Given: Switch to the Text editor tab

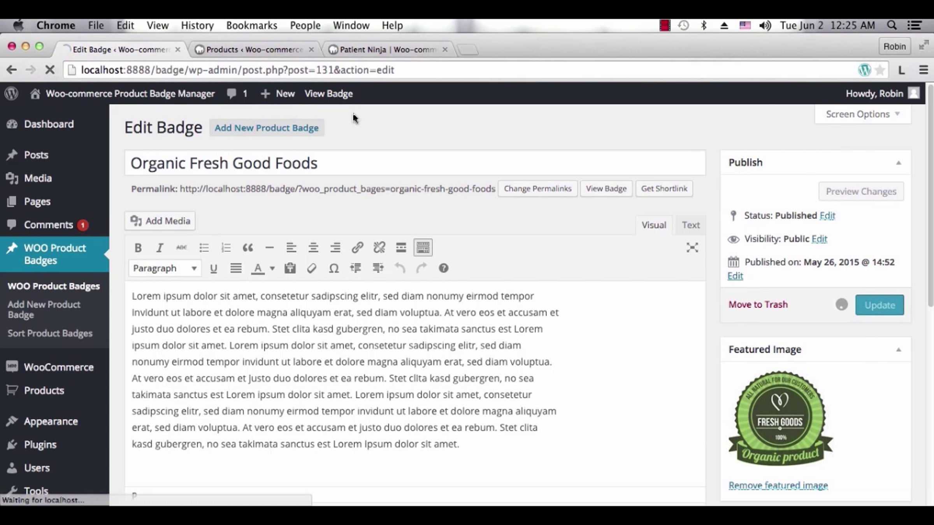Looking at the screenshot, I should [x=691, y=225].
